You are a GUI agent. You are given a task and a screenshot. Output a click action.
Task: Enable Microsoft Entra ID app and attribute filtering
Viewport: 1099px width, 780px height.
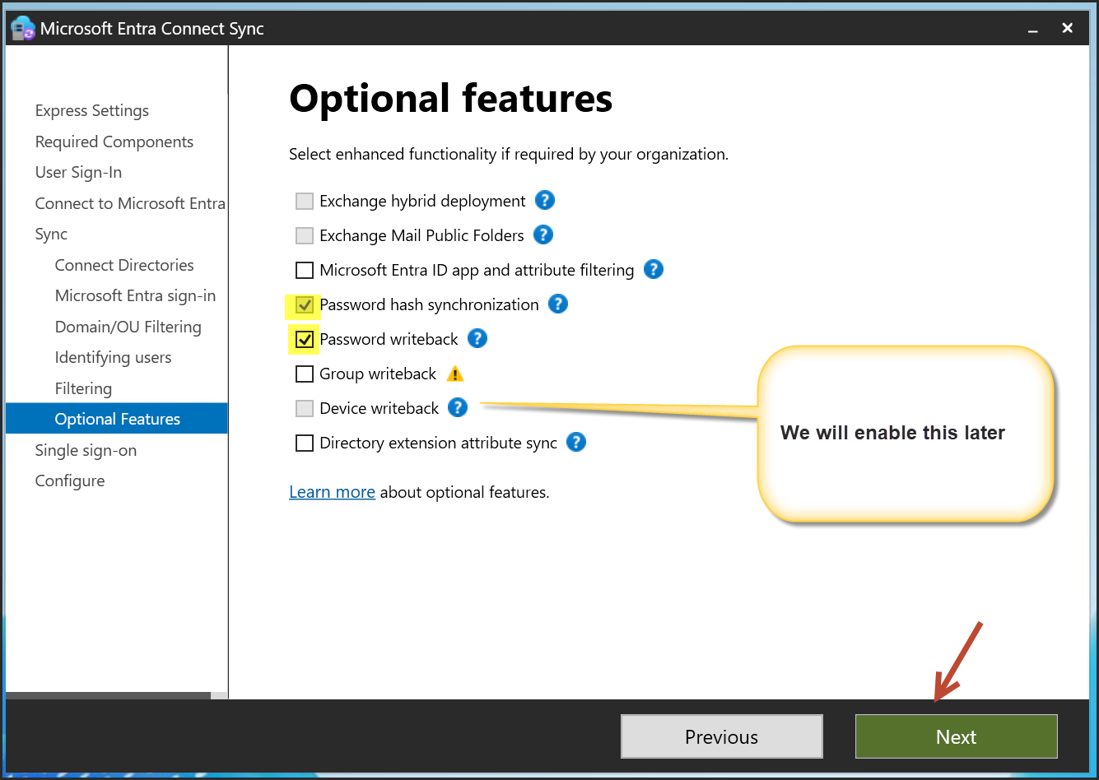point(305,270)
